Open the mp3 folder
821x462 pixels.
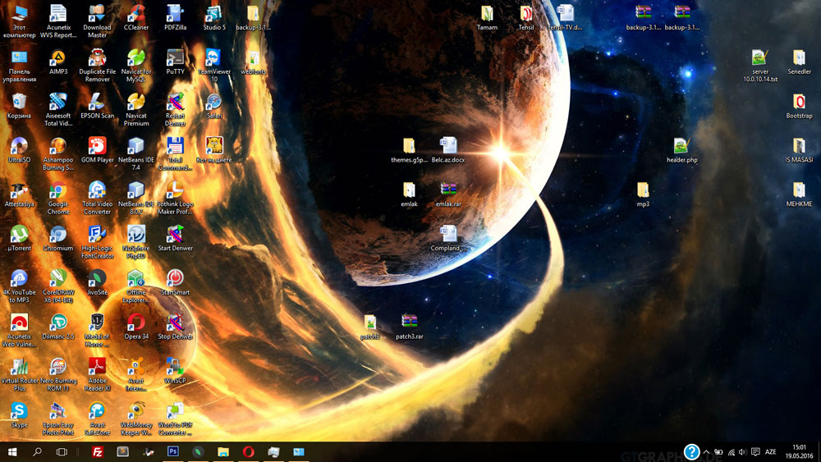[x=643, y=194]
